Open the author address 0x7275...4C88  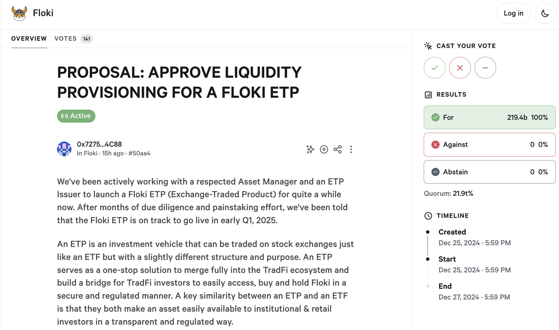pyautogui.click(x=99, y=144)
